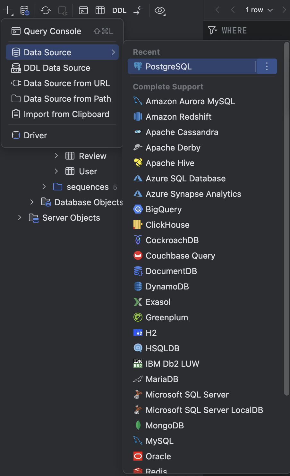Click the Jump to Source arrow icon
Viewport: 290px width, 476px height.
pyautogui.click(x=139, y=10)
